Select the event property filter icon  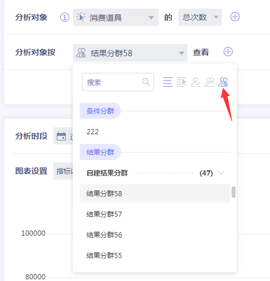[x=182, y=82]
